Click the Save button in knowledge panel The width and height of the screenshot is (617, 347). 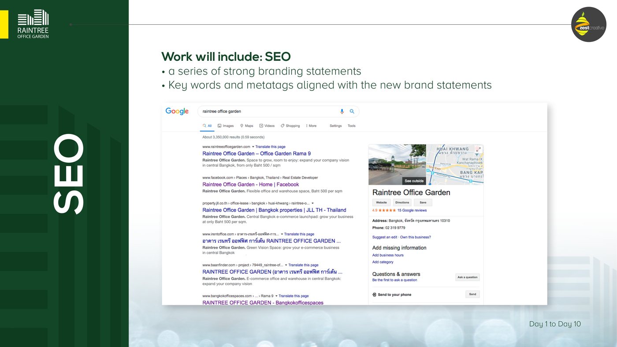(423, 202)
